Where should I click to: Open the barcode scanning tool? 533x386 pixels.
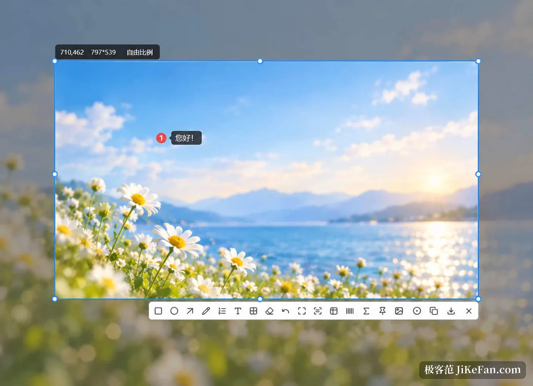point(350,311)
